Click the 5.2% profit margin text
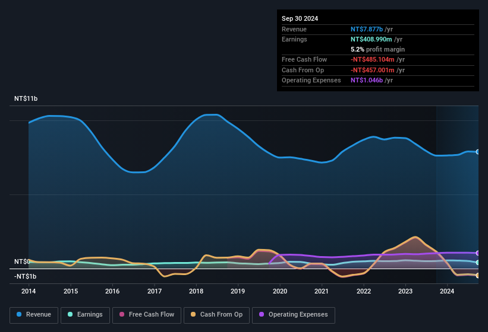The image size is (488, 332). (x=378, y=49)
